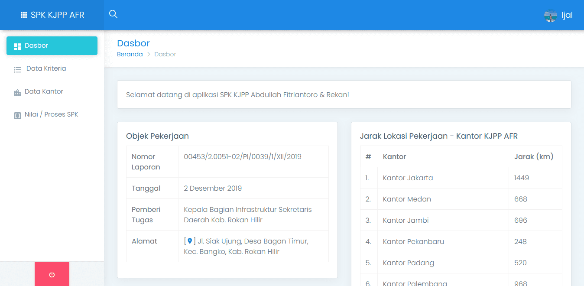Click the Jarak Lokasi Pekerjaan card title

pyautogui.click(x=439, y=136)
